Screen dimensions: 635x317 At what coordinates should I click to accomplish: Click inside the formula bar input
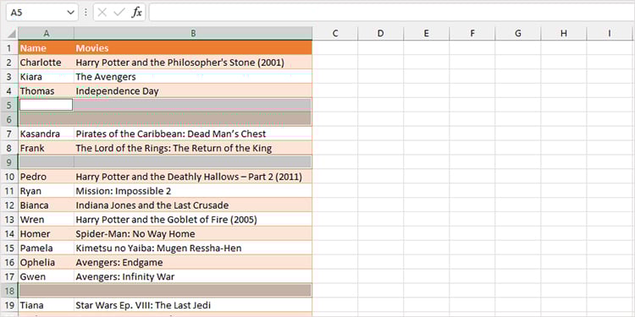pos(391,13)
